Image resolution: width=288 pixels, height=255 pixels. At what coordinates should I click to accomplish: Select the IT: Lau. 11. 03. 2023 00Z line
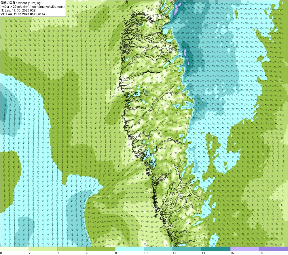18,10
